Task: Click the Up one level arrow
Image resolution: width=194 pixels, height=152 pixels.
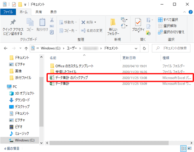Action: pos(26,48)
